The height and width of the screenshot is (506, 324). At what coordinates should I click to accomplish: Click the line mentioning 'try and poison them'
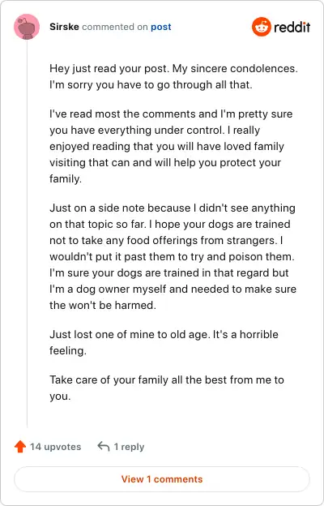pos(173,256)
